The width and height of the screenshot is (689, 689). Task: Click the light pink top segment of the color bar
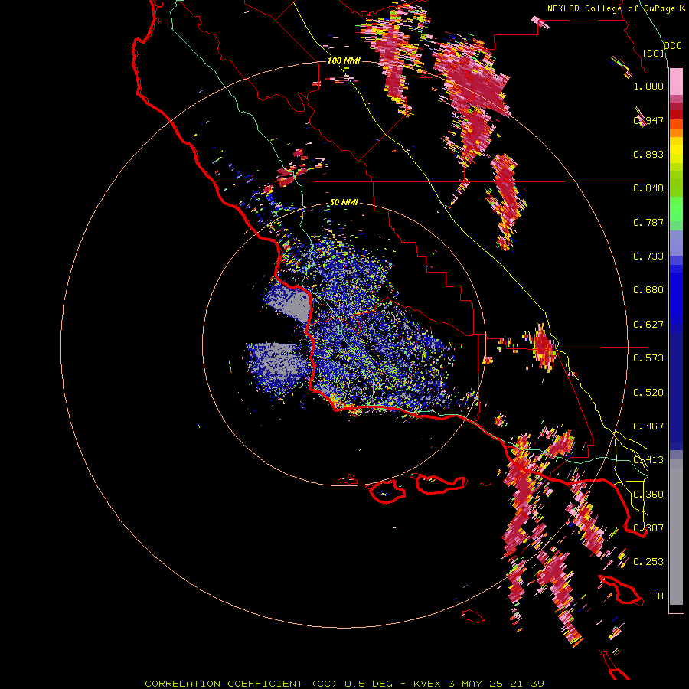676,82
